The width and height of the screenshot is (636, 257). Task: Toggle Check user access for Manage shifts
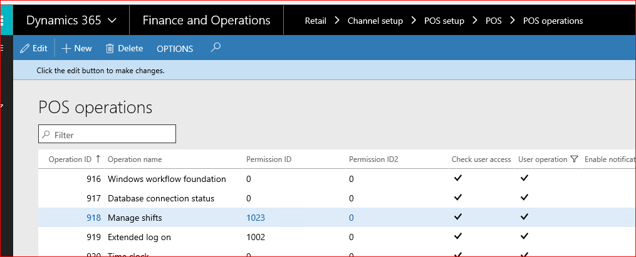(458, 217)
